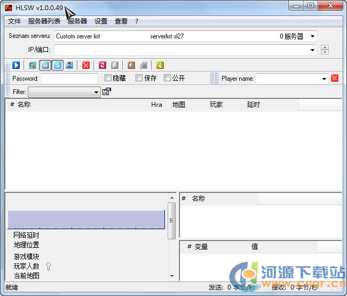Click the HLSW title bar app icon
The image size is (347, 296).
[9, 8]
